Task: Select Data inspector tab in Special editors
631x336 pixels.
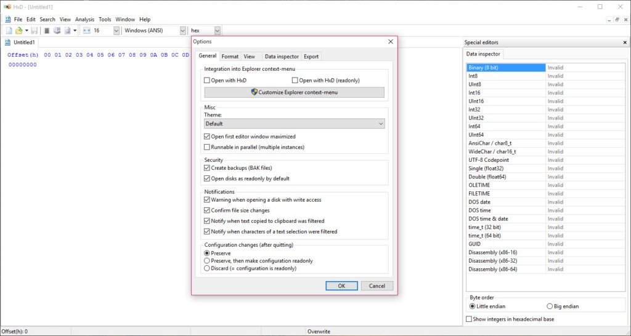Action: (x=483, y=54)
